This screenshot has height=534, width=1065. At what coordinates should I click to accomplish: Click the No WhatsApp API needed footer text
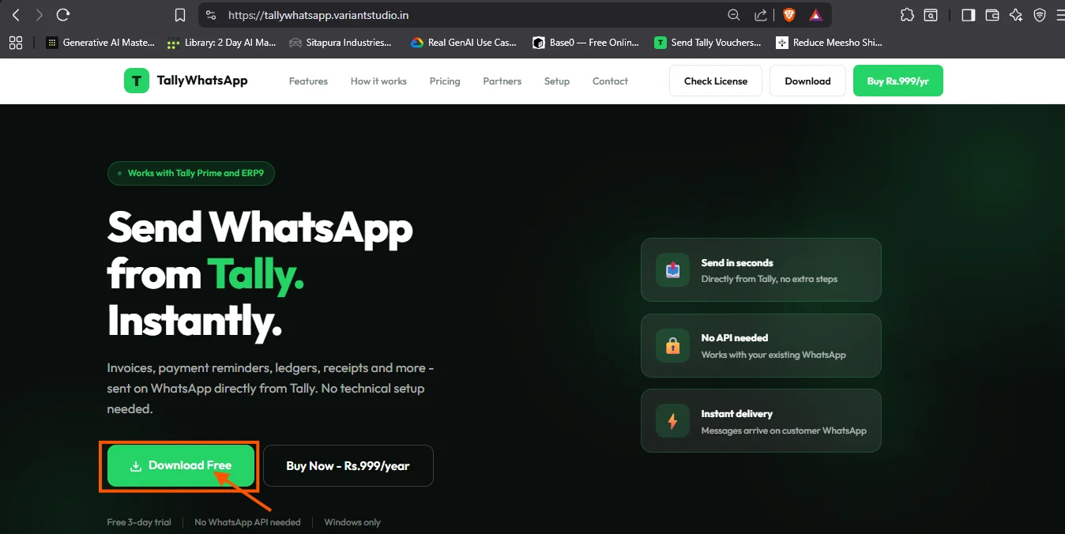247,522
